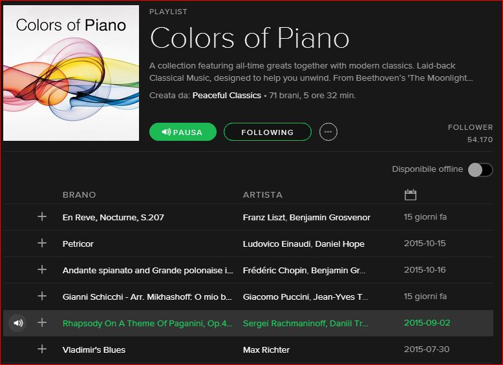The height and width of the screenshot is (365, 503).
Task: Unfollow playlist via FOLLOWING button
Action: [268, 132]
